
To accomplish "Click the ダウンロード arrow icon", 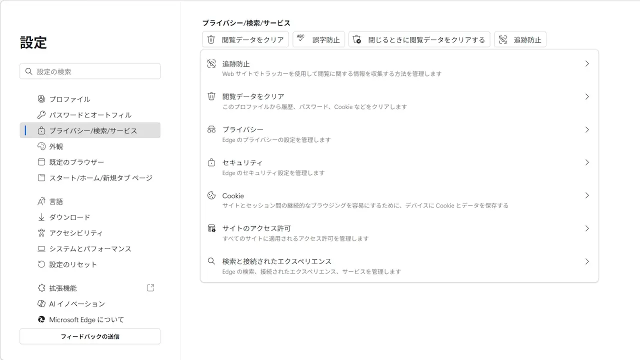I will (41, 217).
